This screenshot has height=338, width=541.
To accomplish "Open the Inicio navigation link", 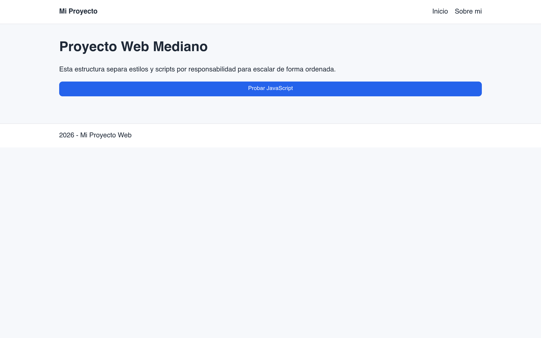I will 440,11.
